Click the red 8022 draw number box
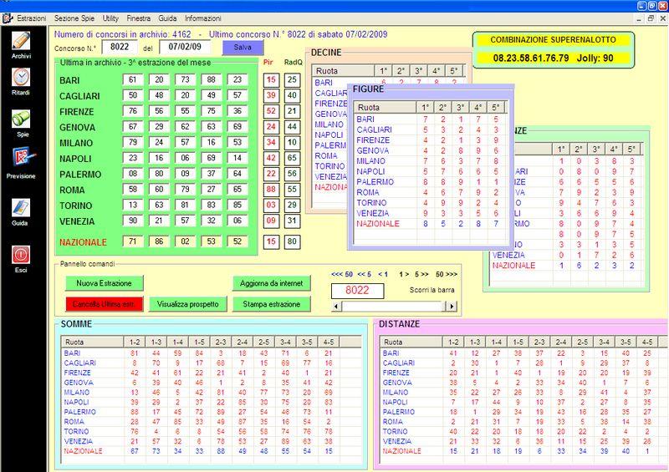669x472 pixels. click(357, 291)
